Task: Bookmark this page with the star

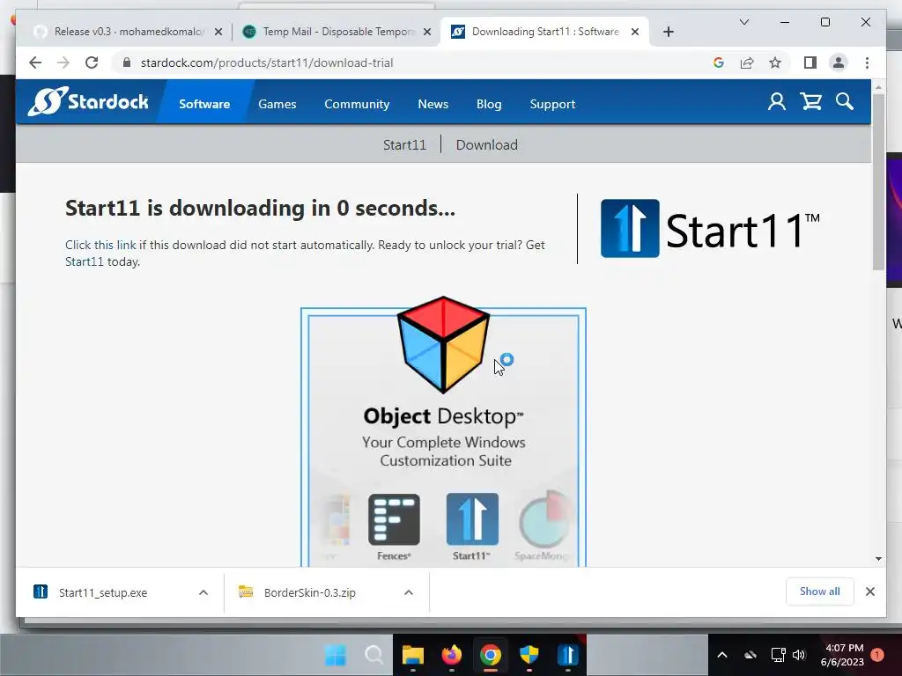Action: [775, 62]
